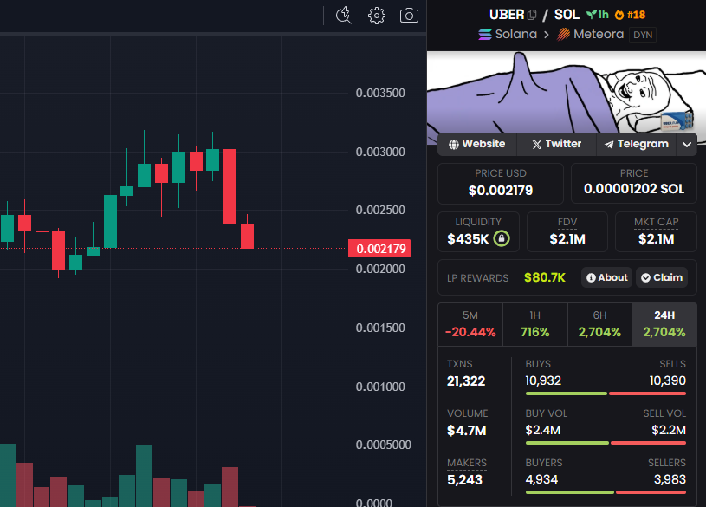Select the 6H timeframe tab
This screenshot has height=507, width=706.
coord(599,324)
